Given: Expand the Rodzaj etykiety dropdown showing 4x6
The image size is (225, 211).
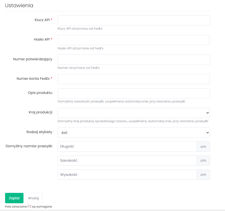Looking at the screenshot, I should pyautogui.click(x=133, y=133).
